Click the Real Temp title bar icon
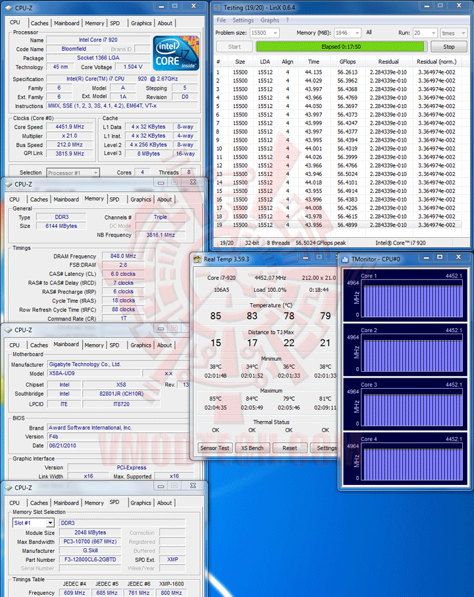The width and height of the screenshot is (474, 597). pos(197,259)
